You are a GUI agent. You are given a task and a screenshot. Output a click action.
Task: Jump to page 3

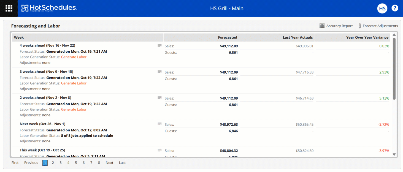click(61, 163)
